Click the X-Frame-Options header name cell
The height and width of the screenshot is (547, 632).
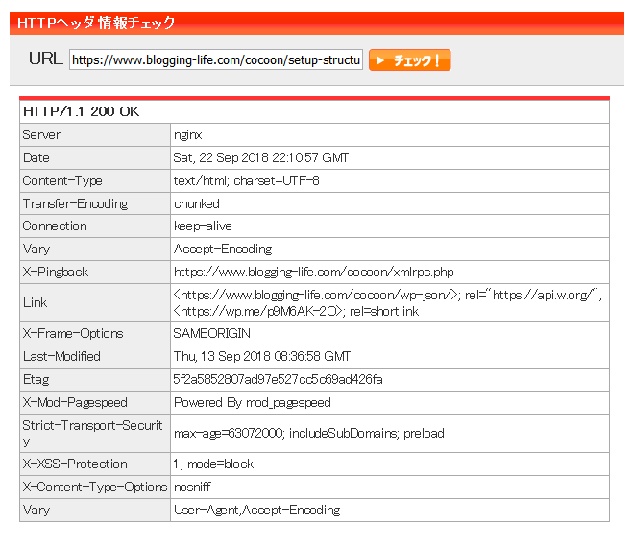click(95, 334)
